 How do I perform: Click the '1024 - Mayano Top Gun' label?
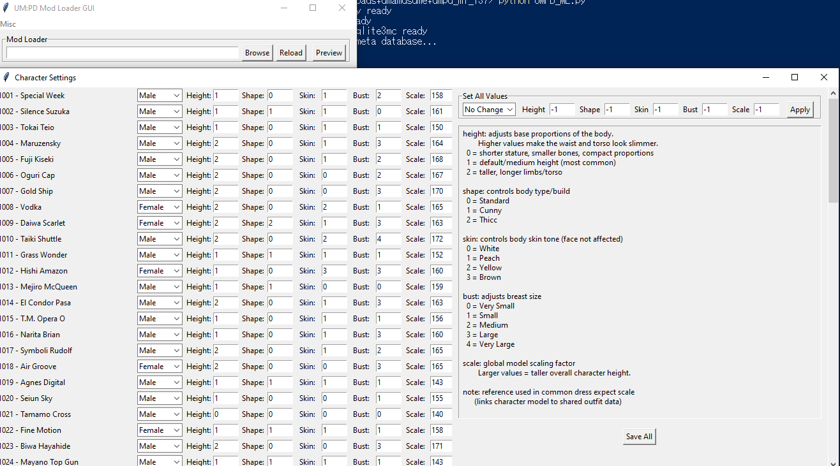(39, 462)
